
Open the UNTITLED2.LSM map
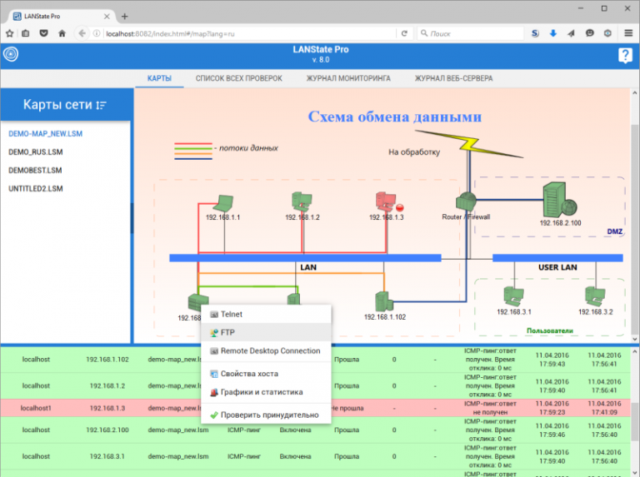tap(35, 189)
